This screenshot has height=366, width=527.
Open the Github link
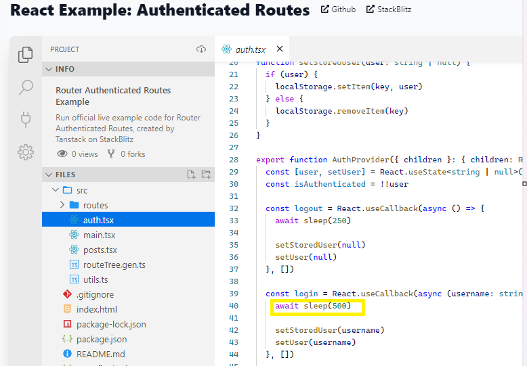[x=338, y=9]
